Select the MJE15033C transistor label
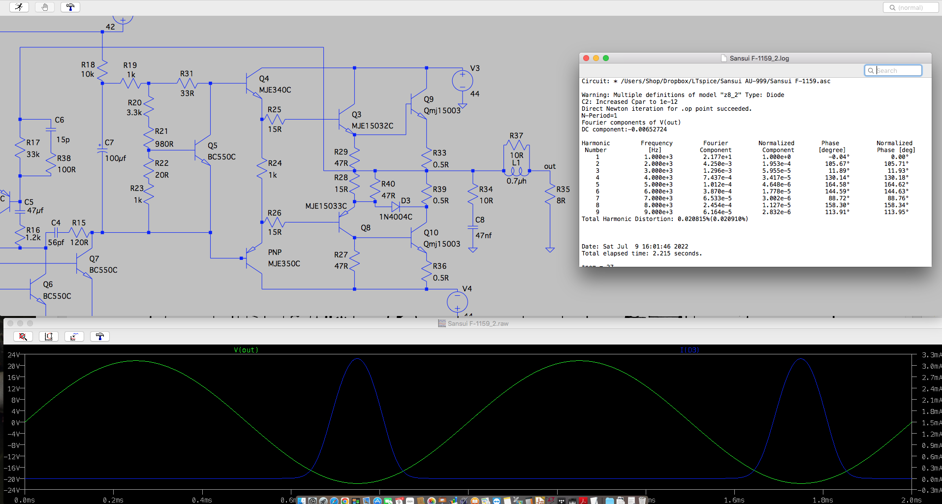942x504 pixels. pyautogui.click(x=326, y=206)
